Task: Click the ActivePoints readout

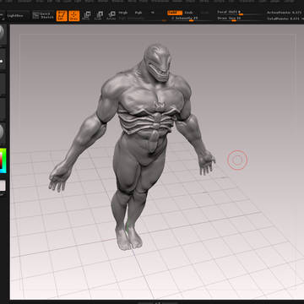Action: [285, 13]
